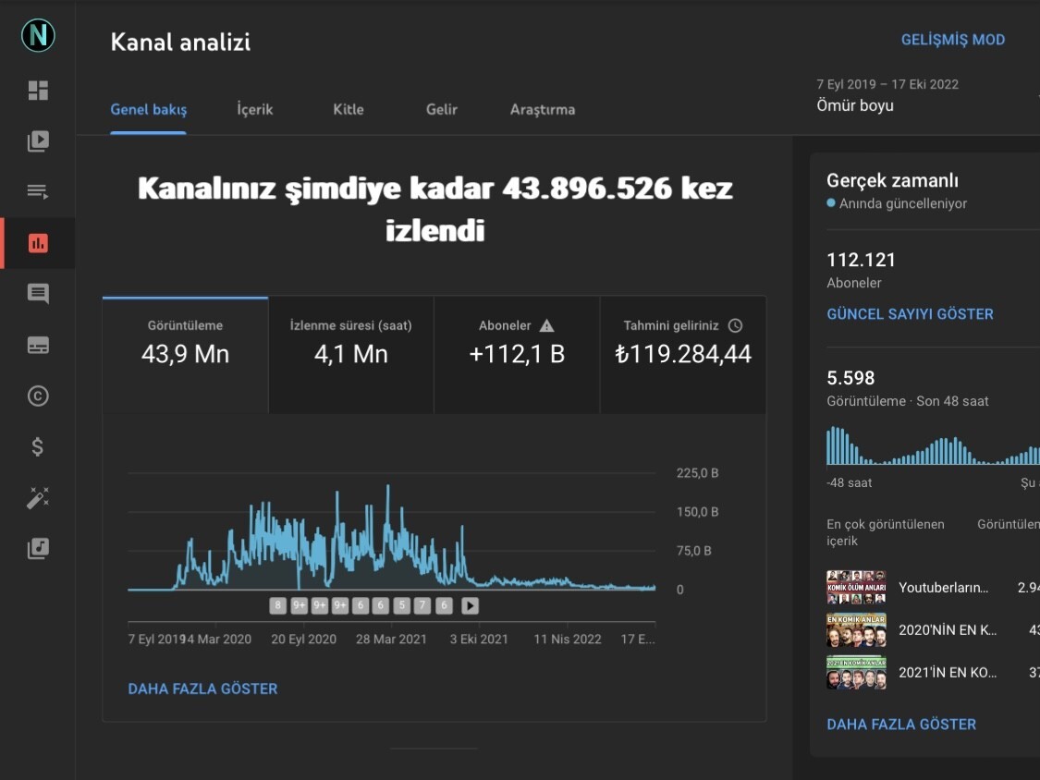Click the Anında güncelleniyor status text
The image size is (1040, 780).
coord(902,203)
